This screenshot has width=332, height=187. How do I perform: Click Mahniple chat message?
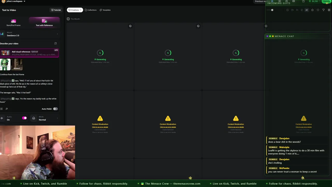point(297,150)
